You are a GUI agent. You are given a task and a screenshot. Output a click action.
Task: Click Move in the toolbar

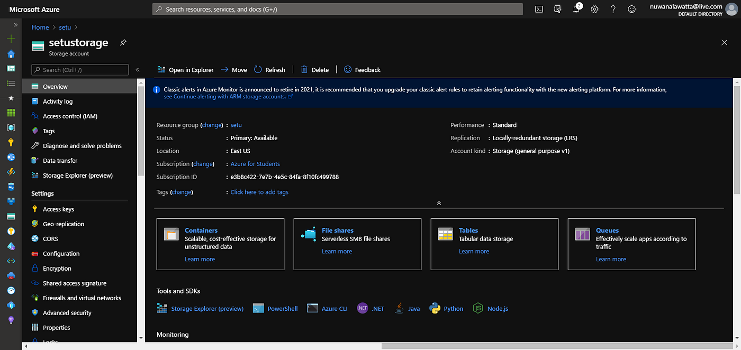pos(233,70)
